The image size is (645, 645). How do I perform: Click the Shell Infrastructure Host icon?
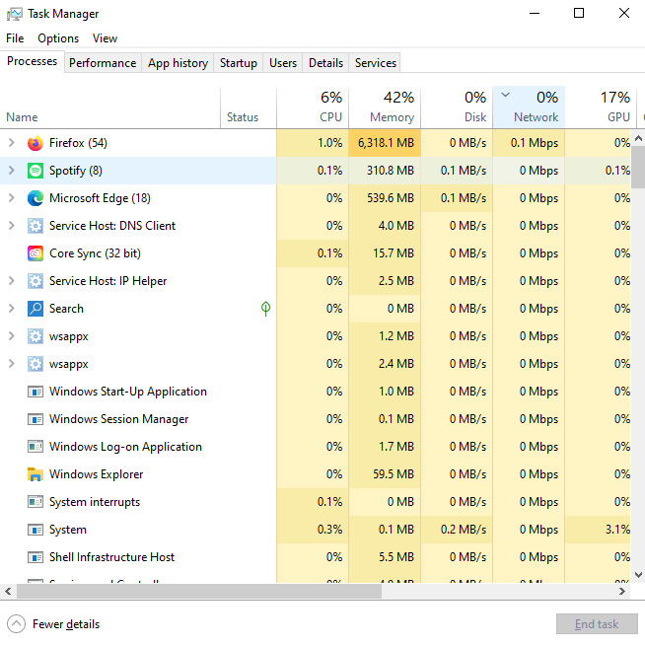click(x=36, y=557)
